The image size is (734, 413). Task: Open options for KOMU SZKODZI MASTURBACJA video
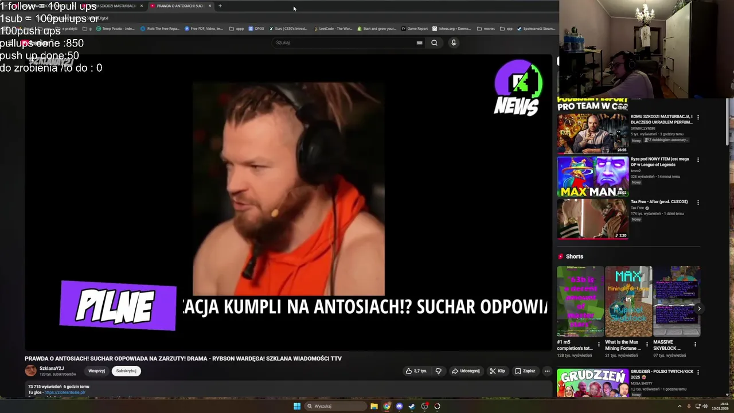(698, 117)
